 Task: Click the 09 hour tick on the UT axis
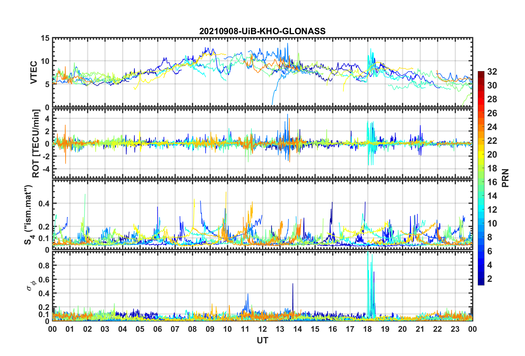coord(210,329)
